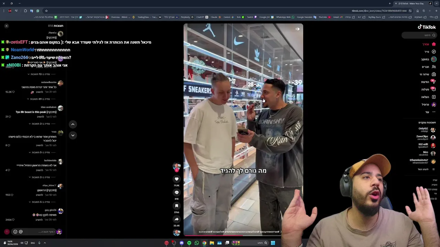
Task: Open the Gmail bookmark
Action: 338,17
